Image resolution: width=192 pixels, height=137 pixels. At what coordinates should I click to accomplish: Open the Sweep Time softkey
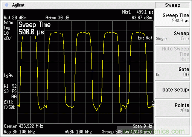pos(172,18)
